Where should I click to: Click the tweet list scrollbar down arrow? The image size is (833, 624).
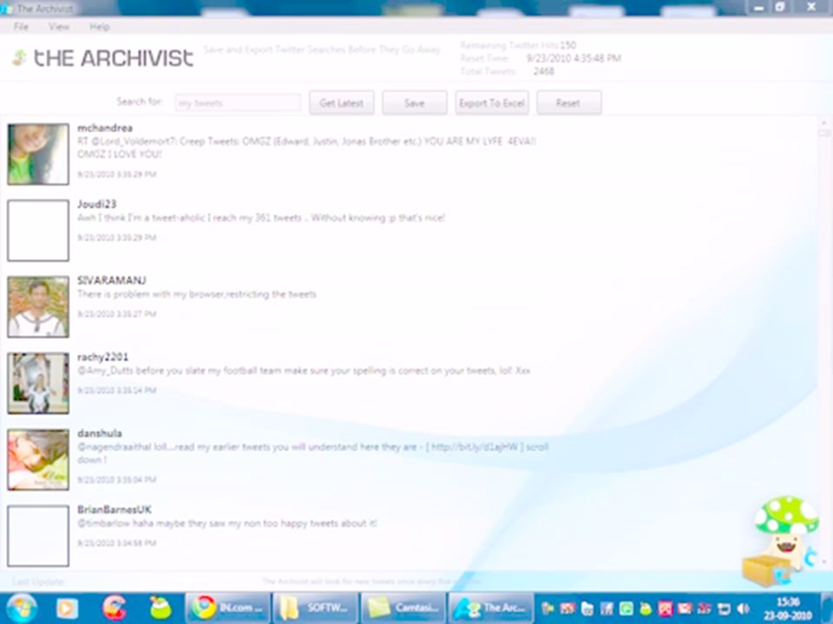[x=824, y=562]
